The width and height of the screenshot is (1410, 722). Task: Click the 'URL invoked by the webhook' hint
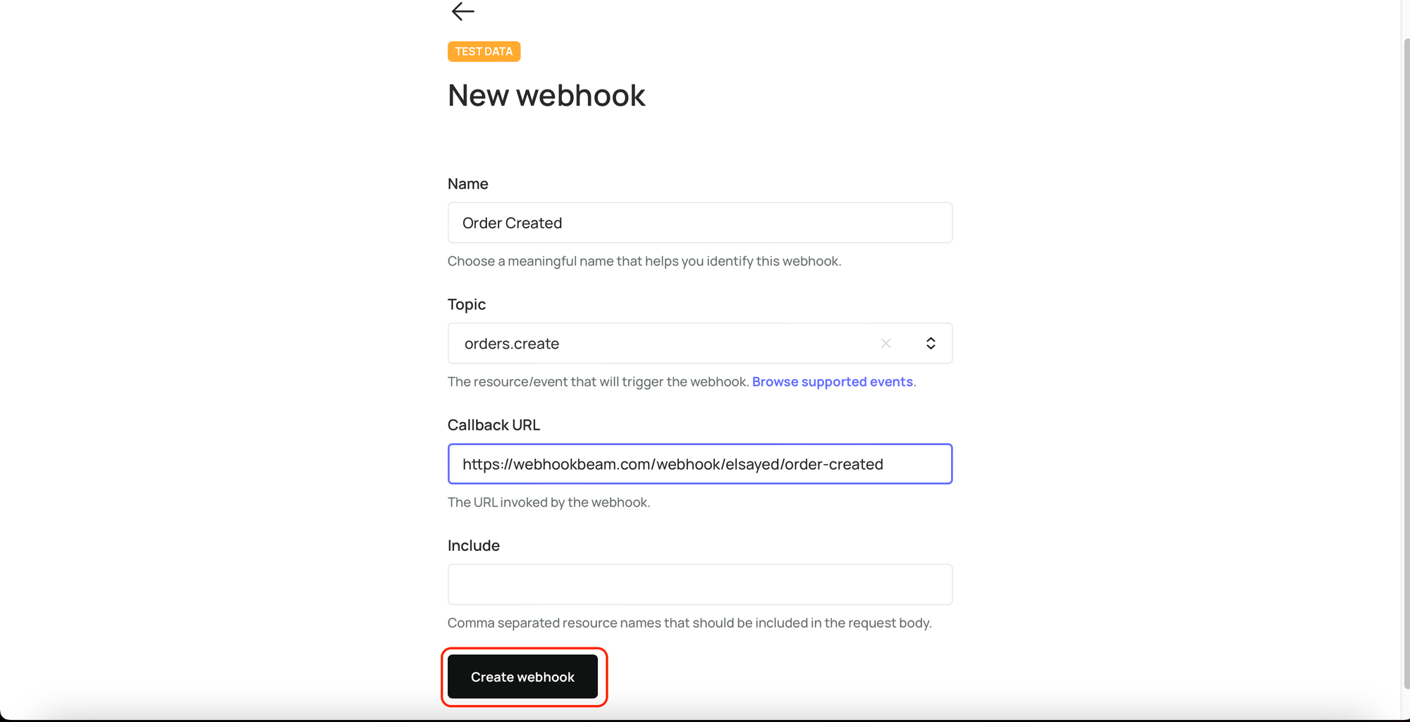point(548,502)
